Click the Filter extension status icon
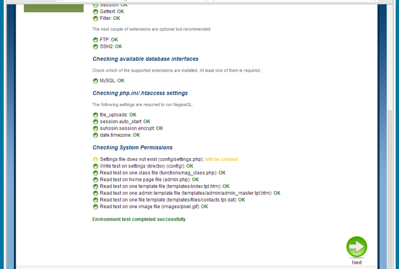Screen dimensions: 399x269 (x=95, y=18)
